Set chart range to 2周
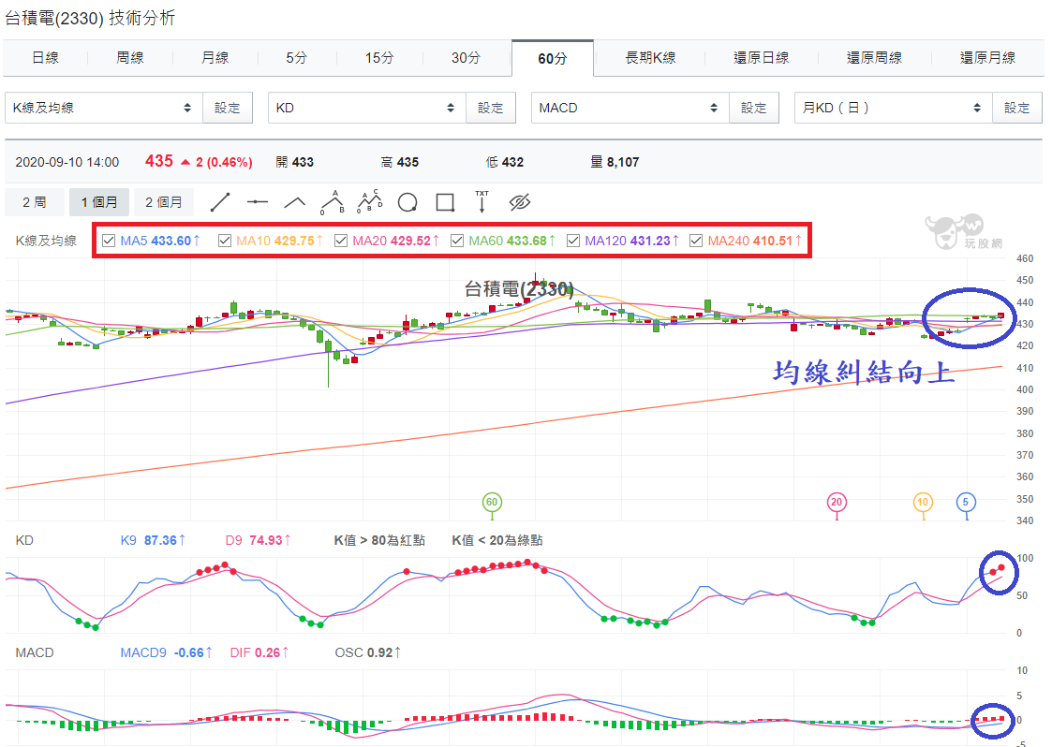The width and height of the screenshot is (1052, 747). 35,202
